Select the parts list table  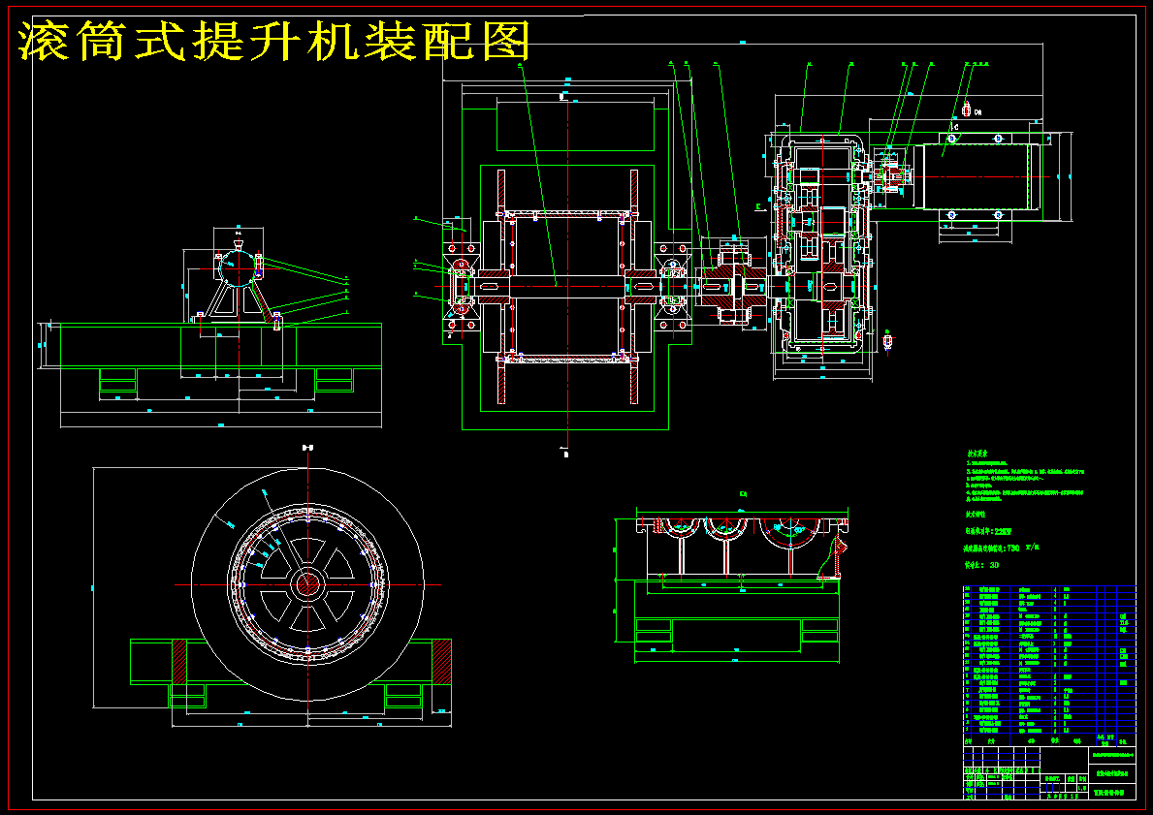click(x=1049, y=666)
